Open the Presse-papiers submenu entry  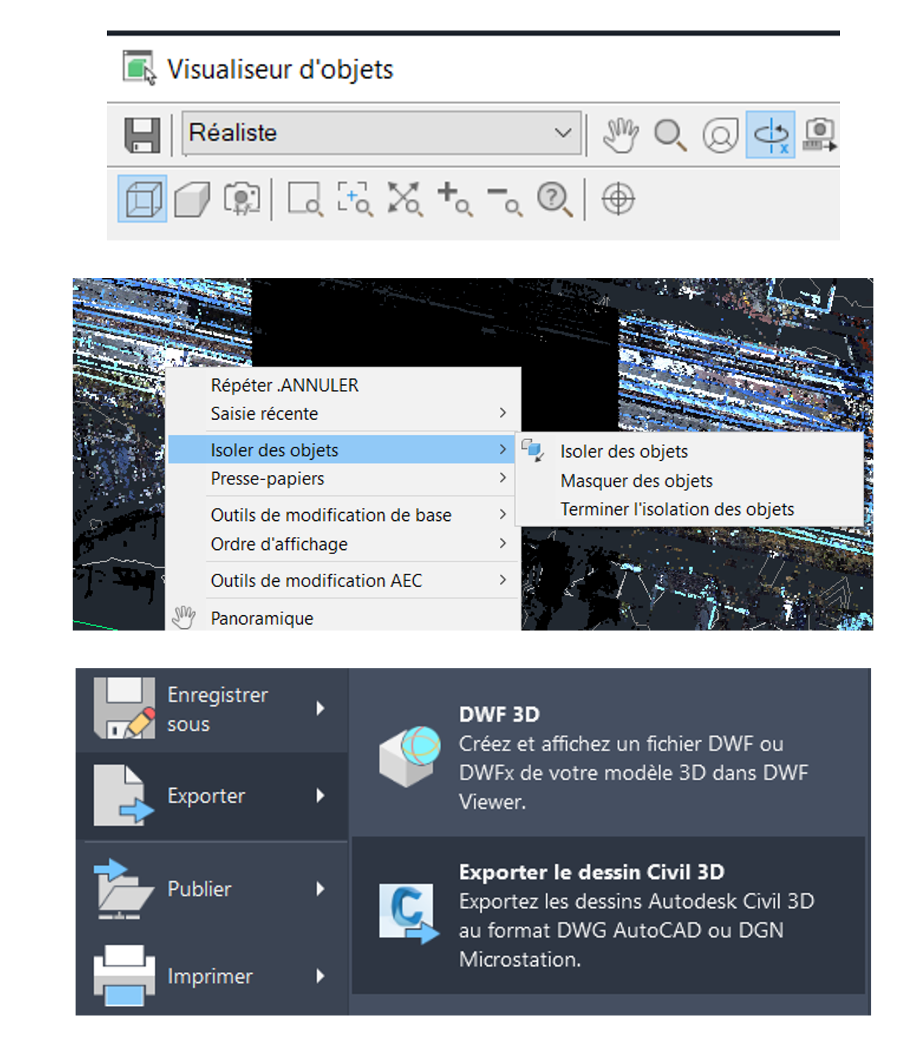pos(344,479)
